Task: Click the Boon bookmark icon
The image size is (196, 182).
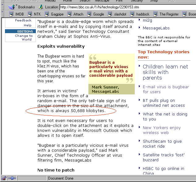Action: tap(184, 14)
